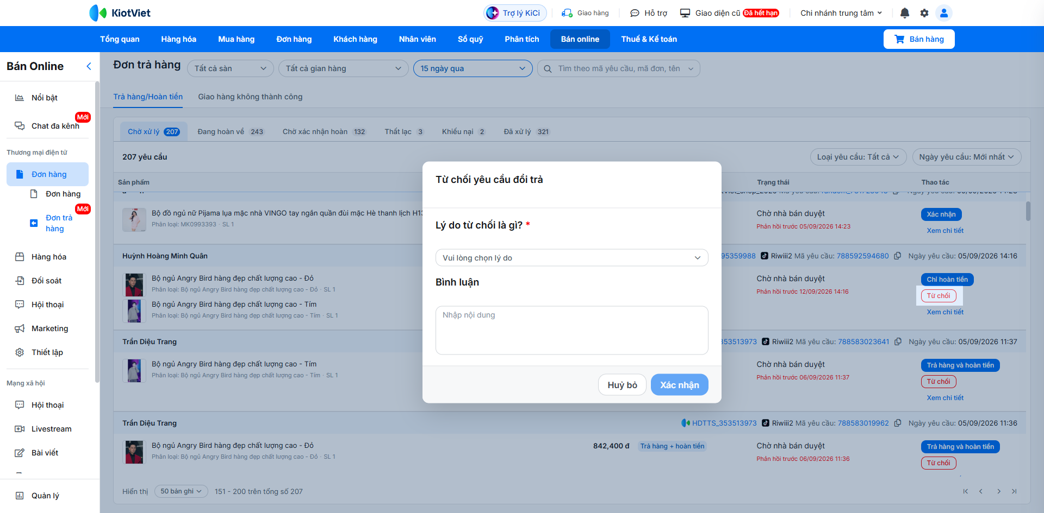Open settings gear icon in header
This screenshot has width=1044, height=513.
924,13
